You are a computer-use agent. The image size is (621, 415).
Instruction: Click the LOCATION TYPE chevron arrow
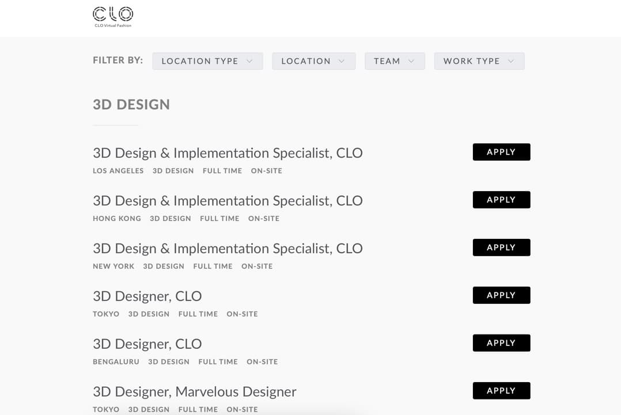(249, 60)
